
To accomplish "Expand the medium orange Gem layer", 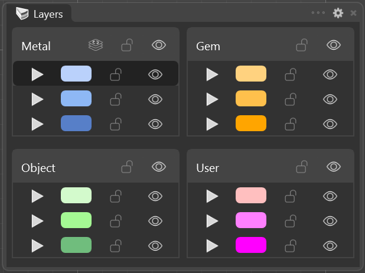I will coord(212,99).
